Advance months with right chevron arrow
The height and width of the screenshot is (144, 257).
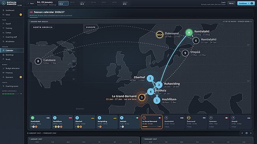(x=251, y=133)
